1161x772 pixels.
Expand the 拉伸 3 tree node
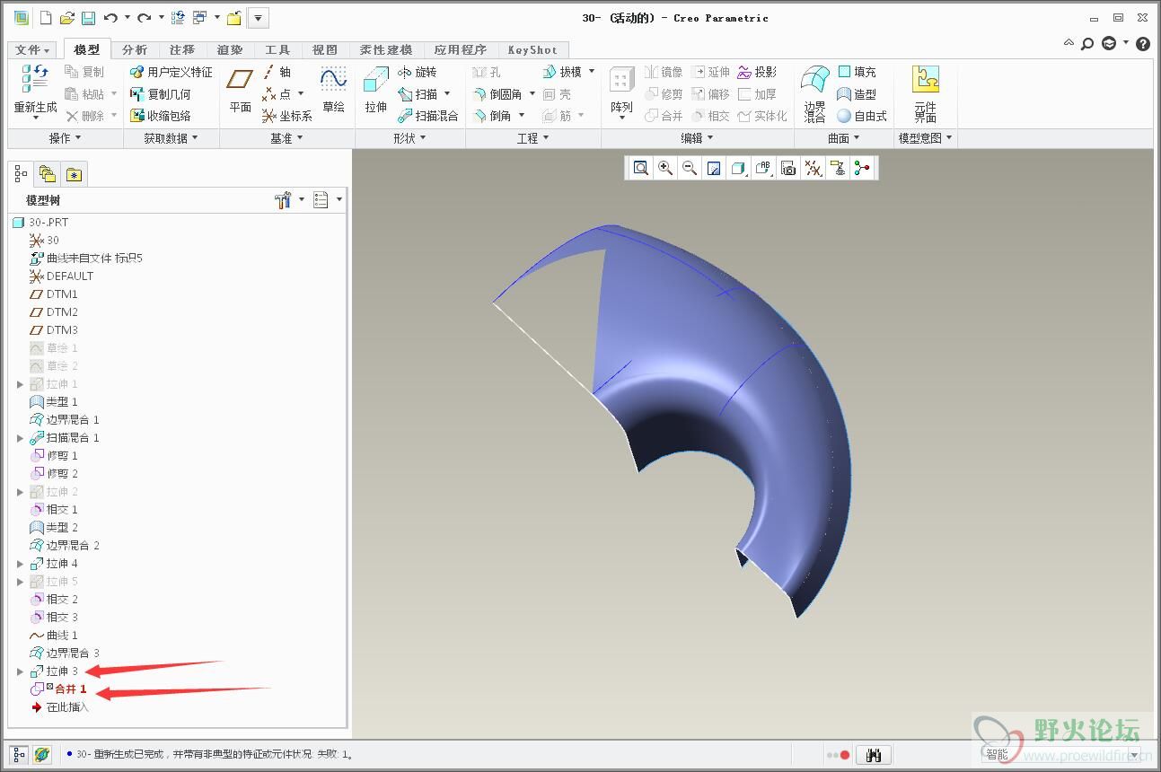click(x=20, y=671)
